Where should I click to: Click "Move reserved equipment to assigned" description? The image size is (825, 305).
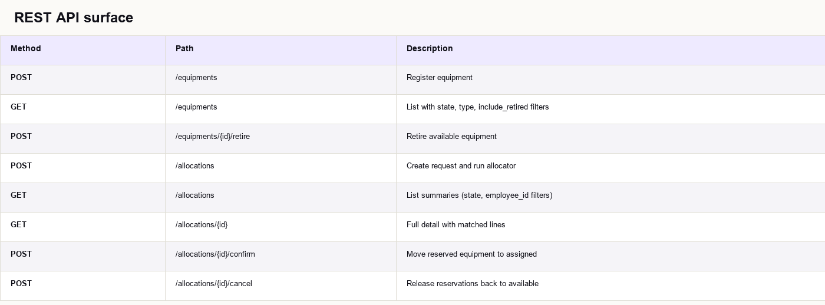coord(471,254)
